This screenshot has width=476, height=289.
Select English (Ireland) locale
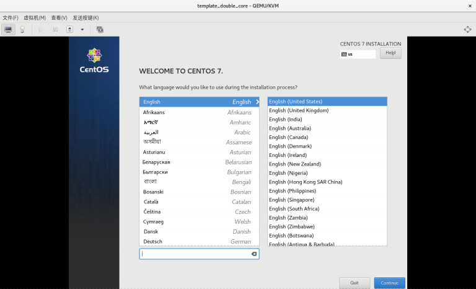(327, 155)
